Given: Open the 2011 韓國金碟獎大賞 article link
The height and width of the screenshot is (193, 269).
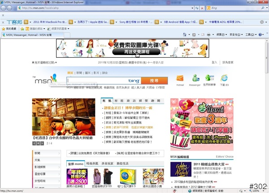Looking at the screenshot, I should coord(209,164).
